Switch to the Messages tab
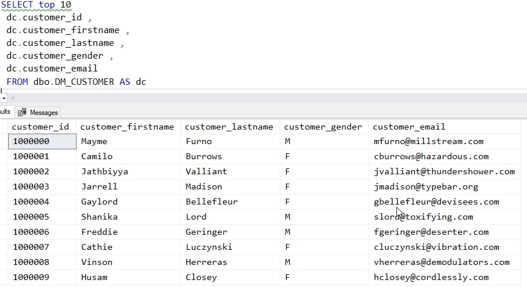Image resolution: width=527 pixels, height=287 pixels. point(44,112)
